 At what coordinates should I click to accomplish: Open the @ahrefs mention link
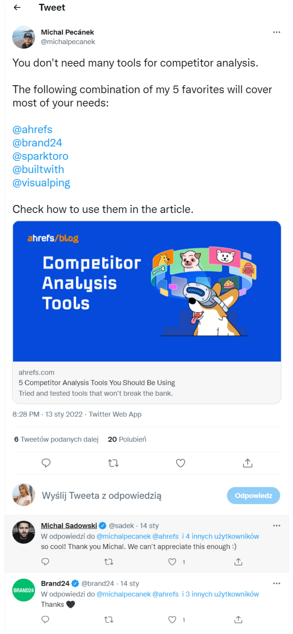click(32, 129)
